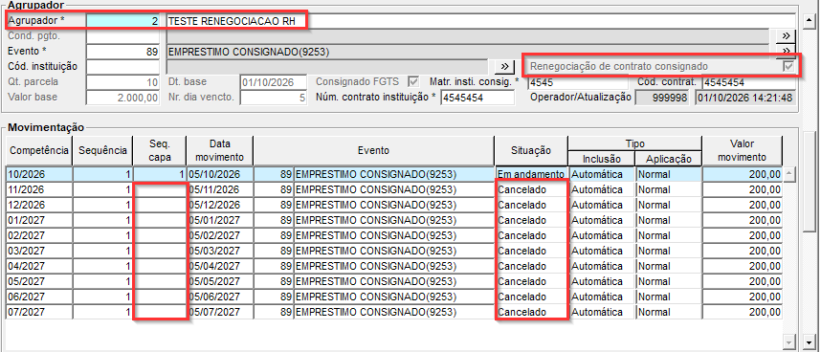This screenshot has height=352, width=821.
Task: Click outer panel scrollbar down arrow
Action: pos(810,342)
